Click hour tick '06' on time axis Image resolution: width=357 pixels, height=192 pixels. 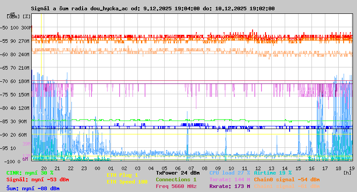(178, 168)
